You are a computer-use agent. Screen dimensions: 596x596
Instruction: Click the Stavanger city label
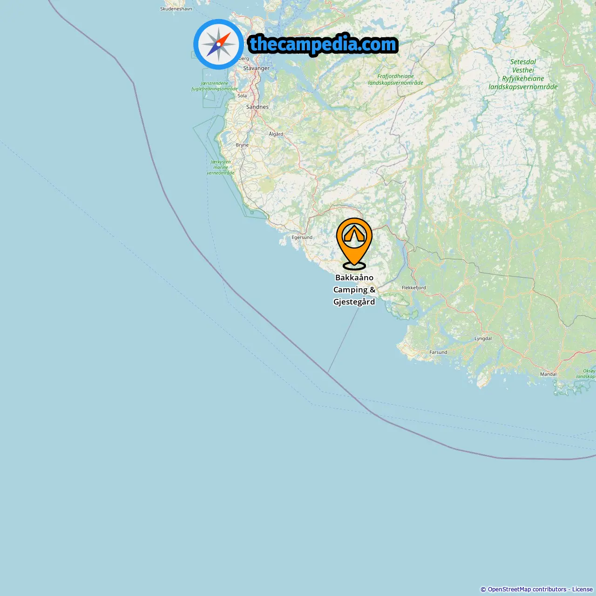tap(256, 68)
